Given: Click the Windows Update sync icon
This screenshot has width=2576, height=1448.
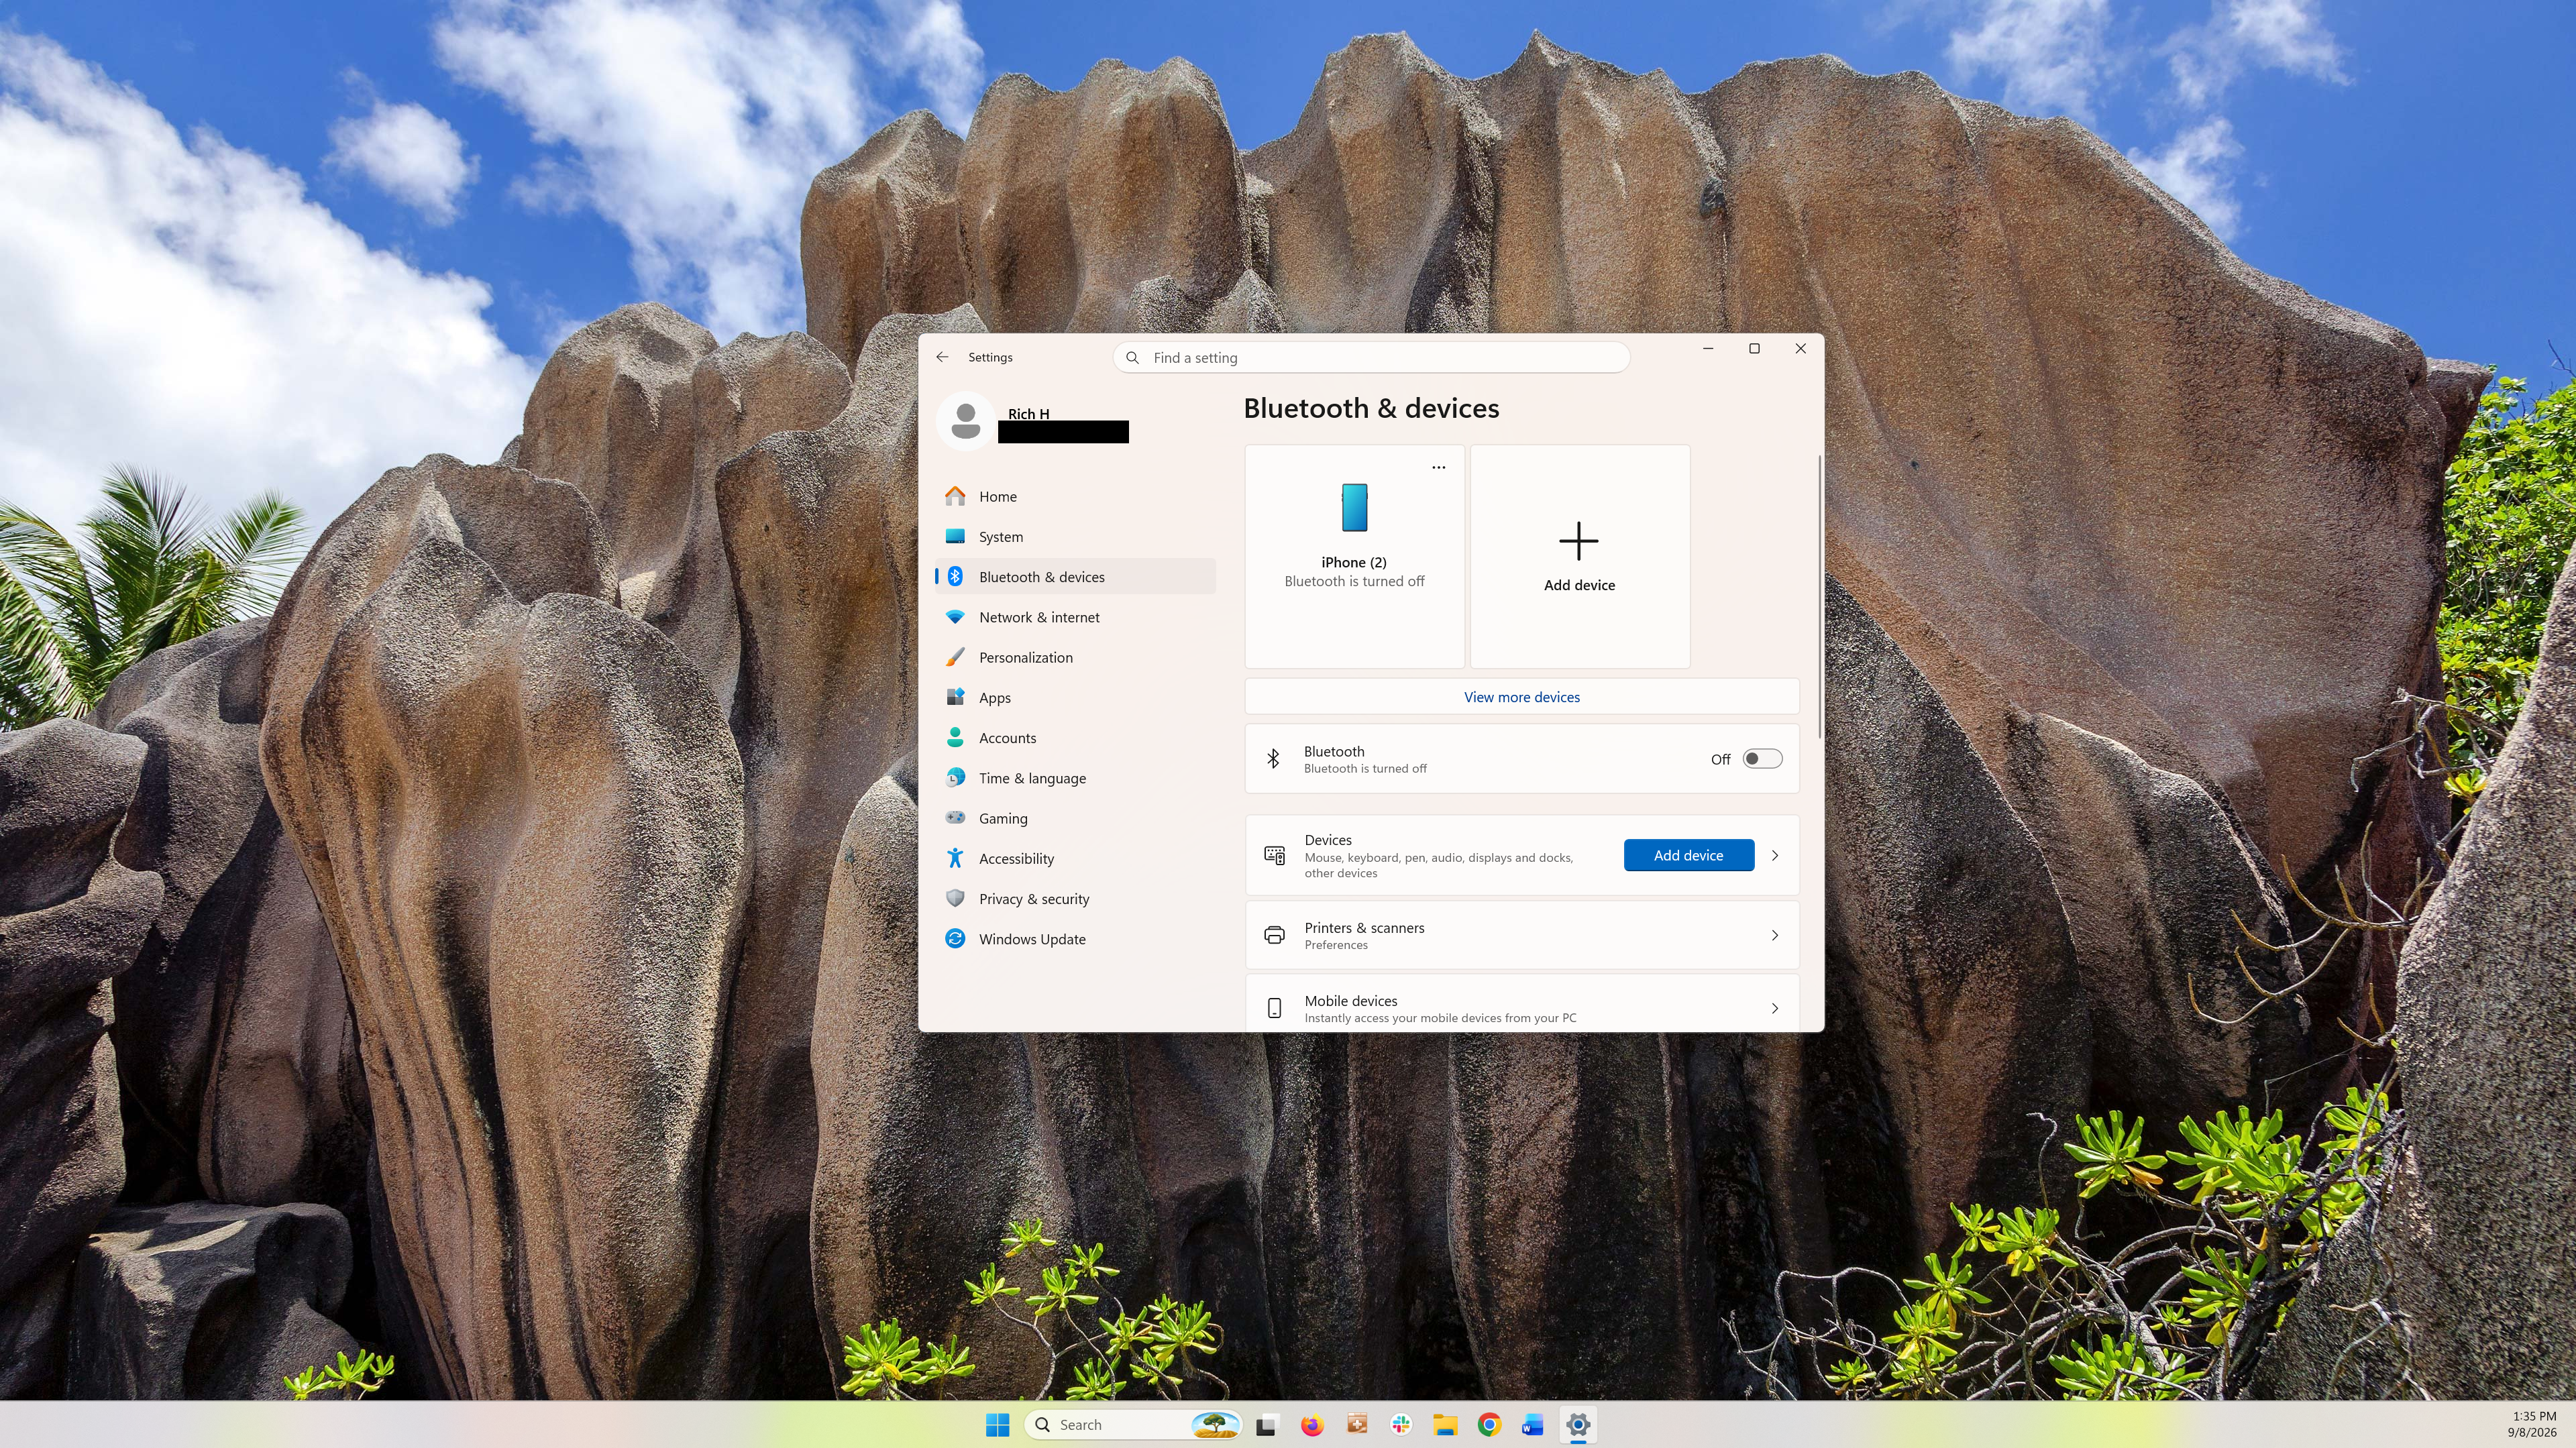Looking at the screenshot, I should click(955, 938).
